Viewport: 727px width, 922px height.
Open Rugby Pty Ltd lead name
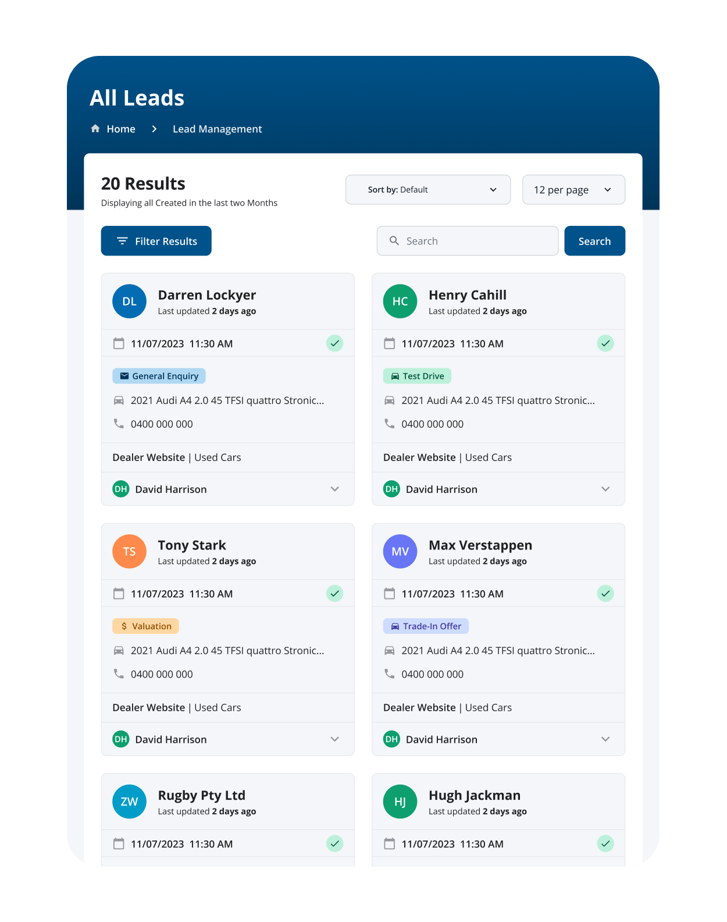[202, 796]
